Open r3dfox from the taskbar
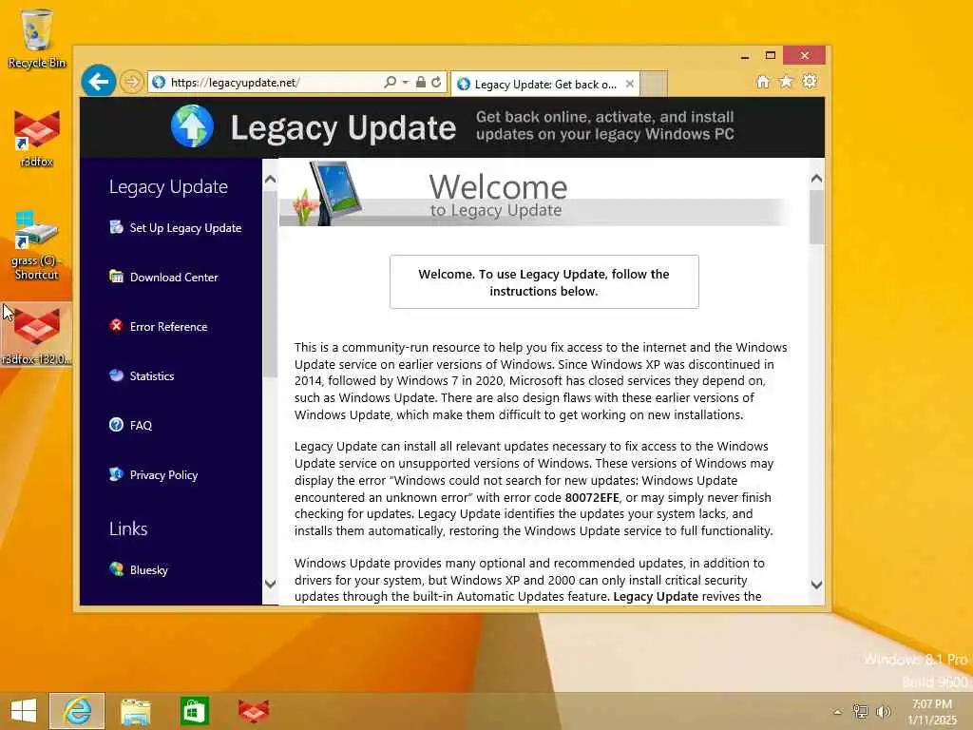Image resolution: width=973 pixels, height=730 pixels. pyautogui.click(x=253, y=711)
